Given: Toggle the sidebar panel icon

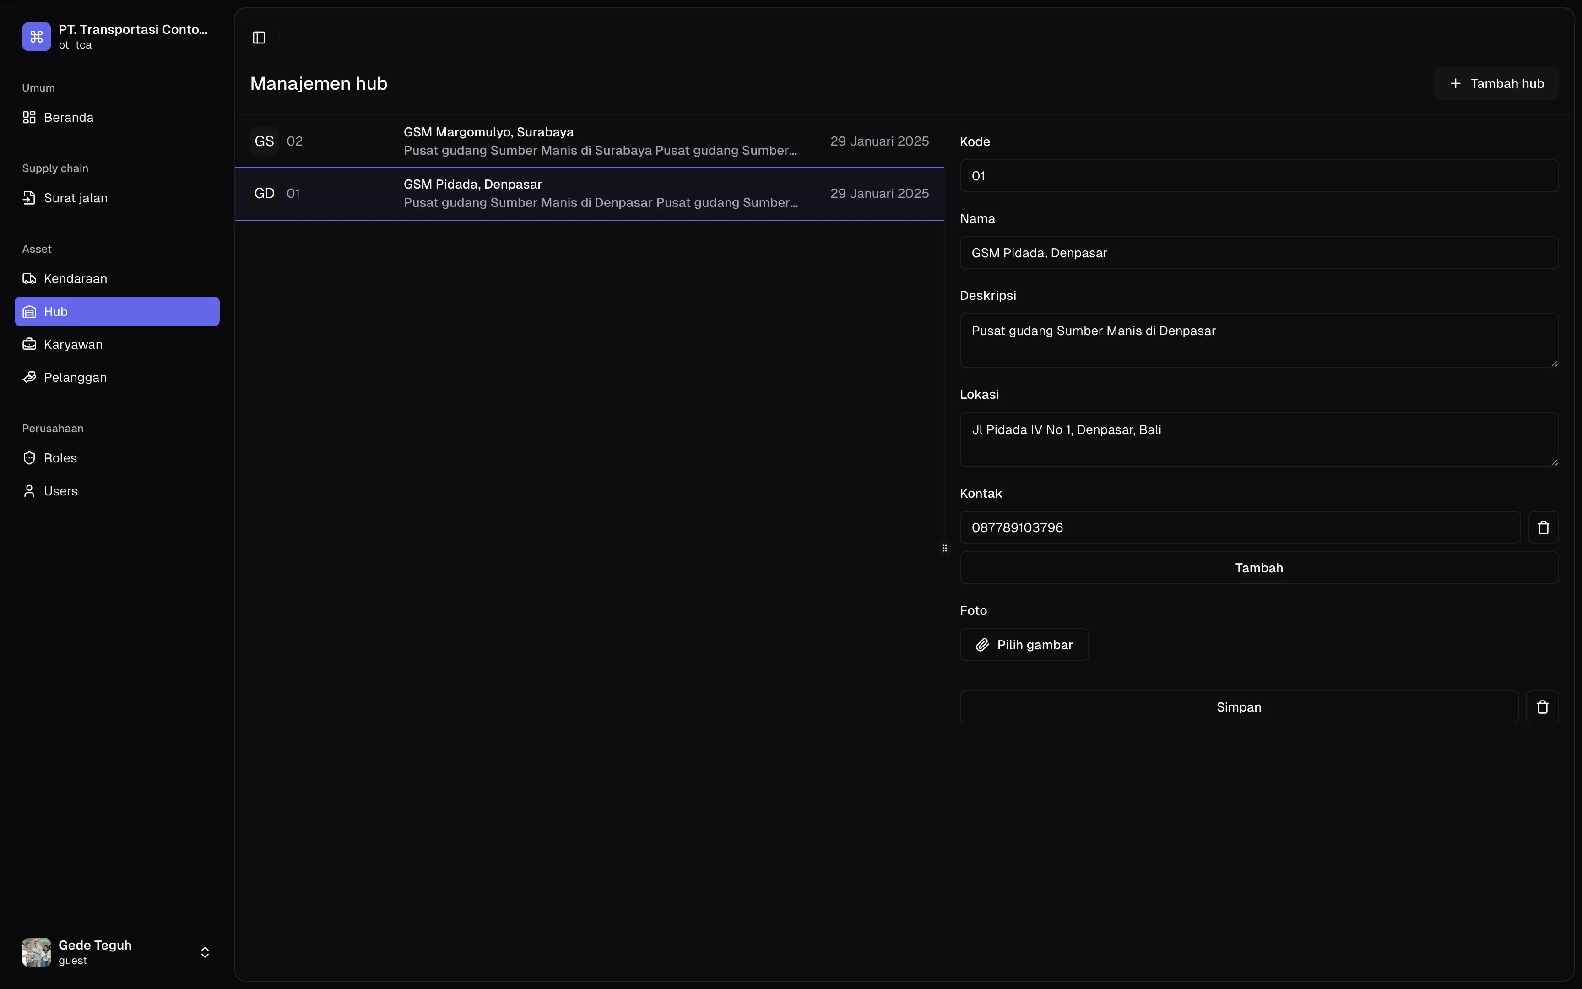Looking at the screenshot, I should pyautogui.click(x=259, y=38).
